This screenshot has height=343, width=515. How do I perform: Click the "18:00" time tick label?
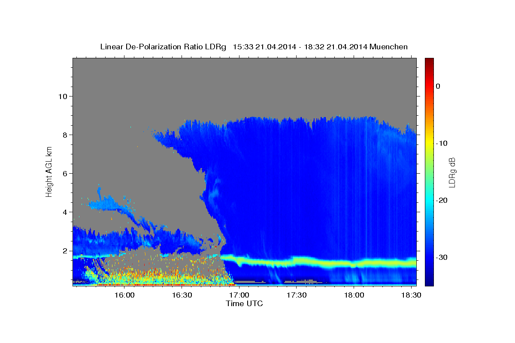354,295
